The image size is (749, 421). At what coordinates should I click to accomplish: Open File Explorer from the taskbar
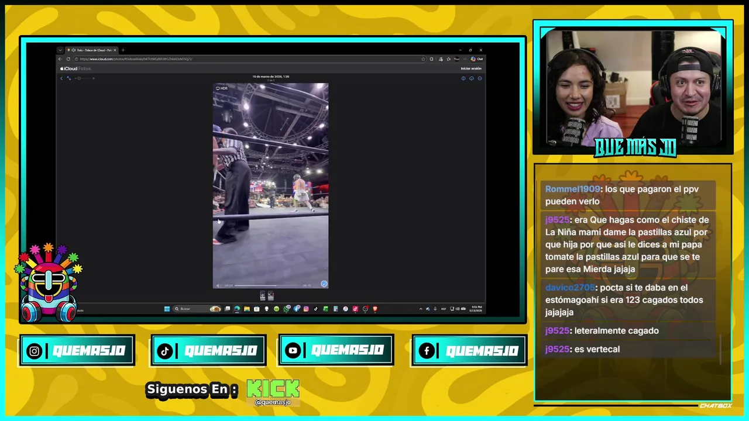(247, 309)
